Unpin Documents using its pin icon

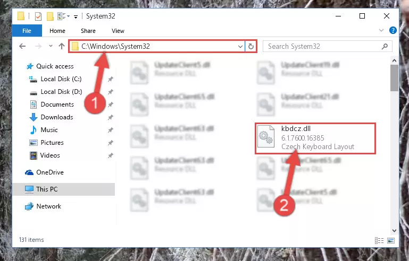[x=111, y=105]
